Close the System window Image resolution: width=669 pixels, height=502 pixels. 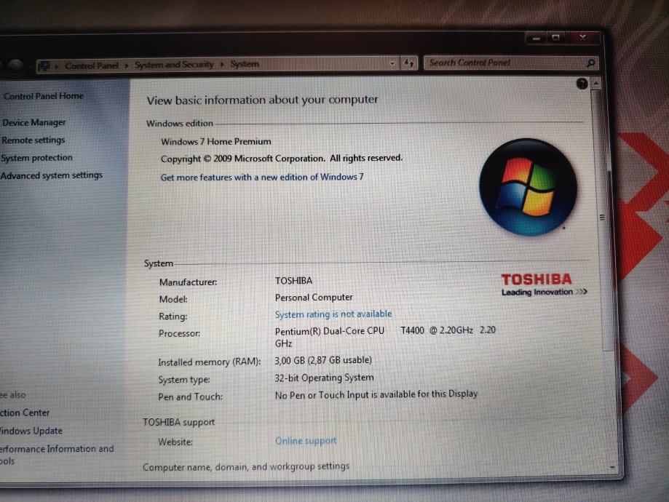[583, 38]
